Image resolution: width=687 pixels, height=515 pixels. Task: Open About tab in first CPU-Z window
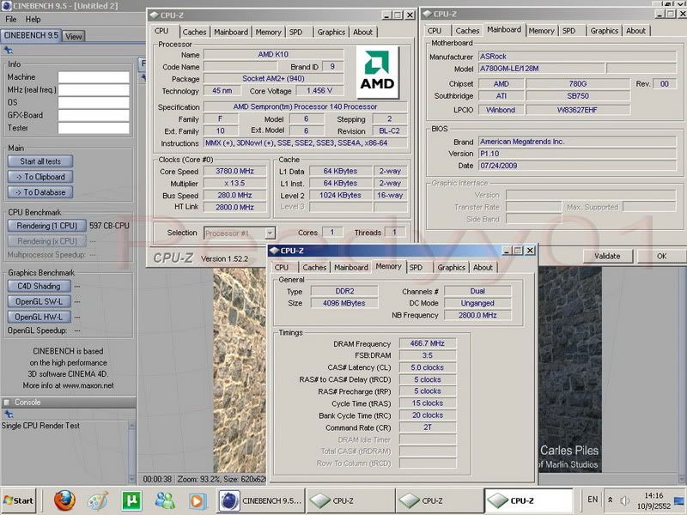pos(362,32)
